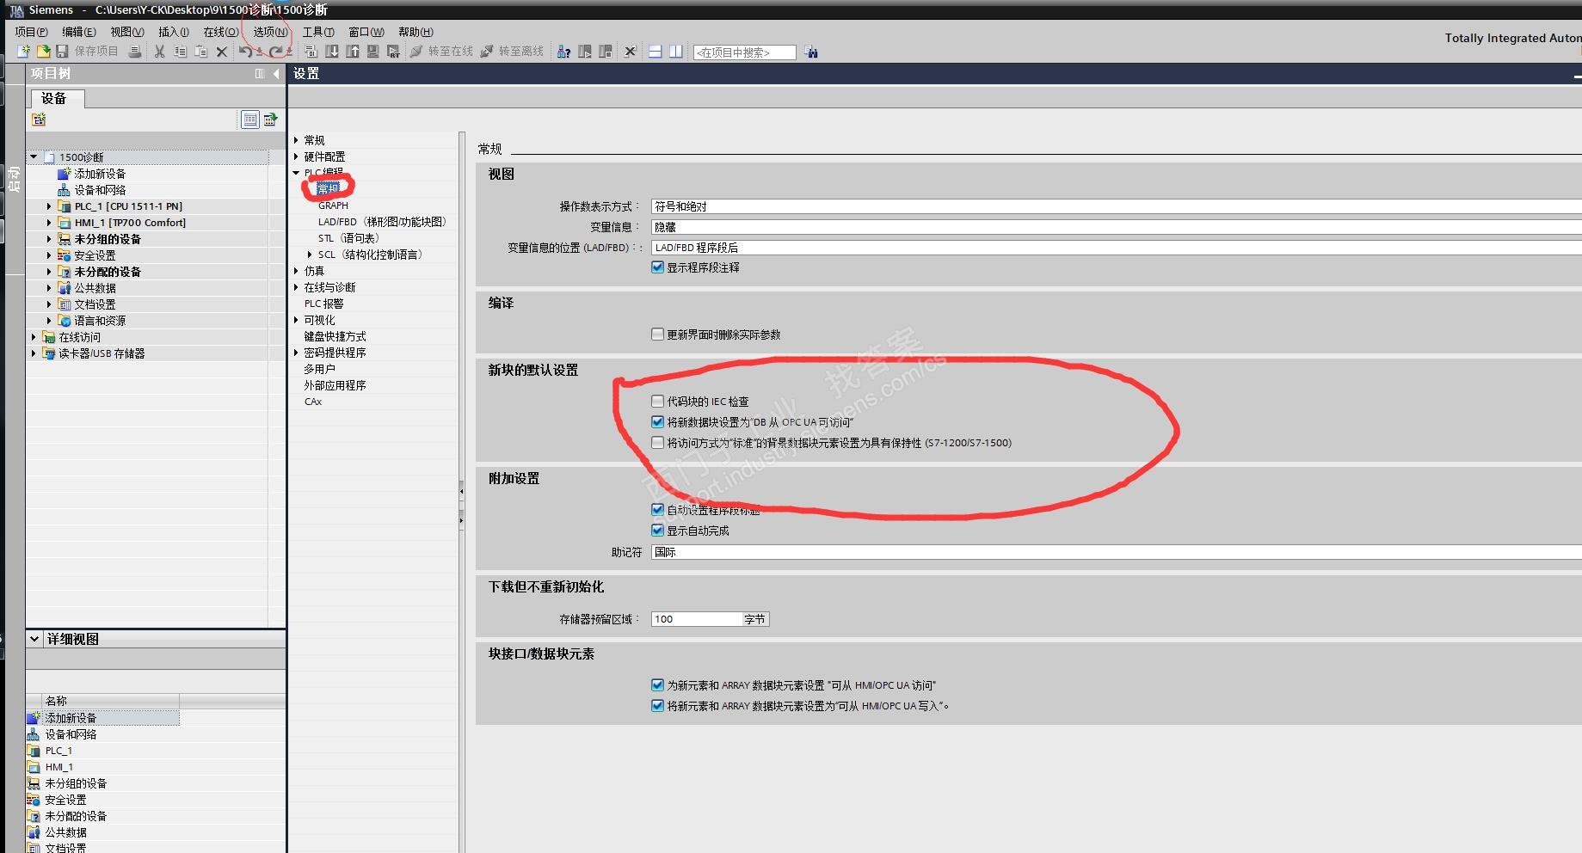Collapse the 详细视图 panel

click(x=34, y=639)
